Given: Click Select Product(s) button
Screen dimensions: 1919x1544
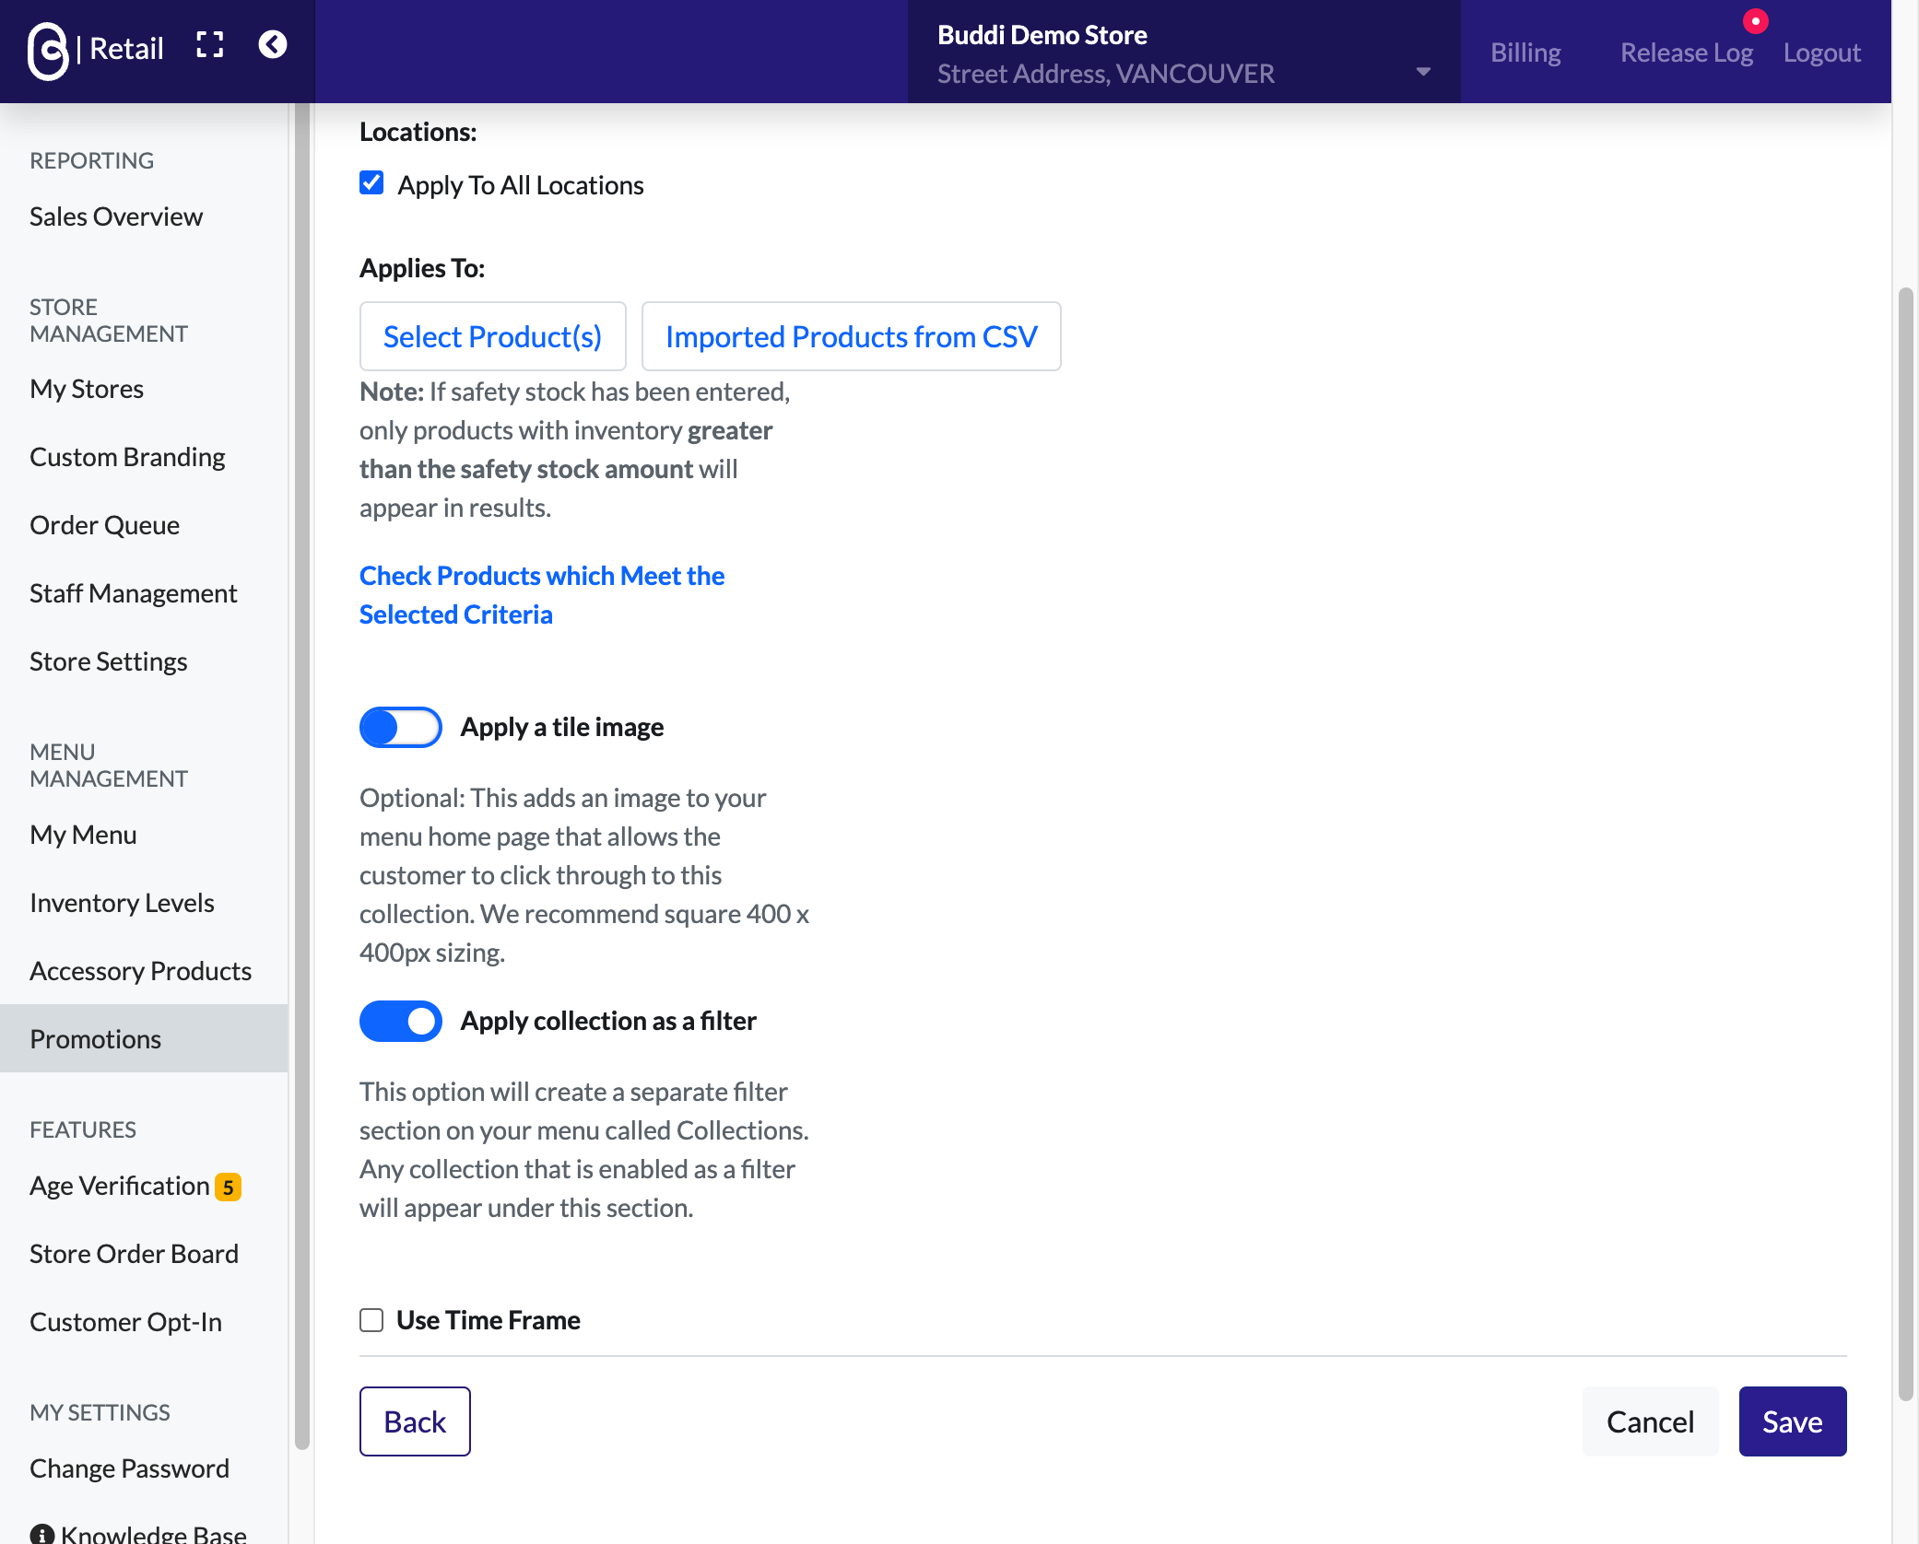Looking at the screenshot, I should click(492, 336).
